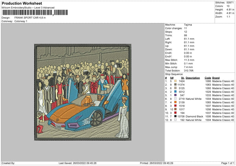This screenshot has height=166, width=236.
Task: Click the Zoom value '1:1'
Action: pyautogui.click(x=228, y=16)
